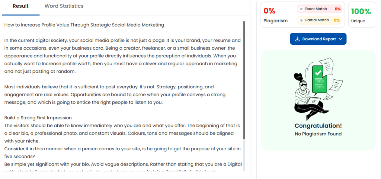Click the 100% Unique score card
The image size is (381, 179).
click(361, 15)
